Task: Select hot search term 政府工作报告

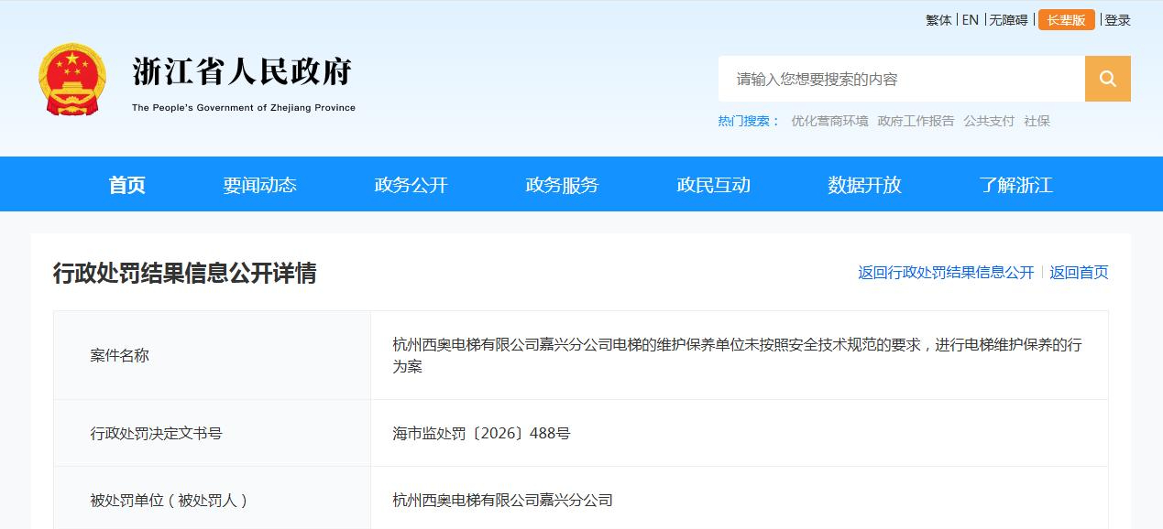Action: pos(916,121)
